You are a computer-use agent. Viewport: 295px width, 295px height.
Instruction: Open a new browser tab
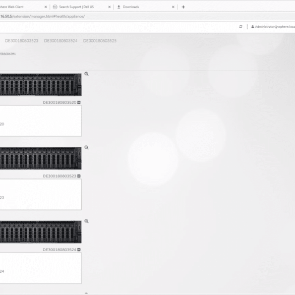[183, 7]
